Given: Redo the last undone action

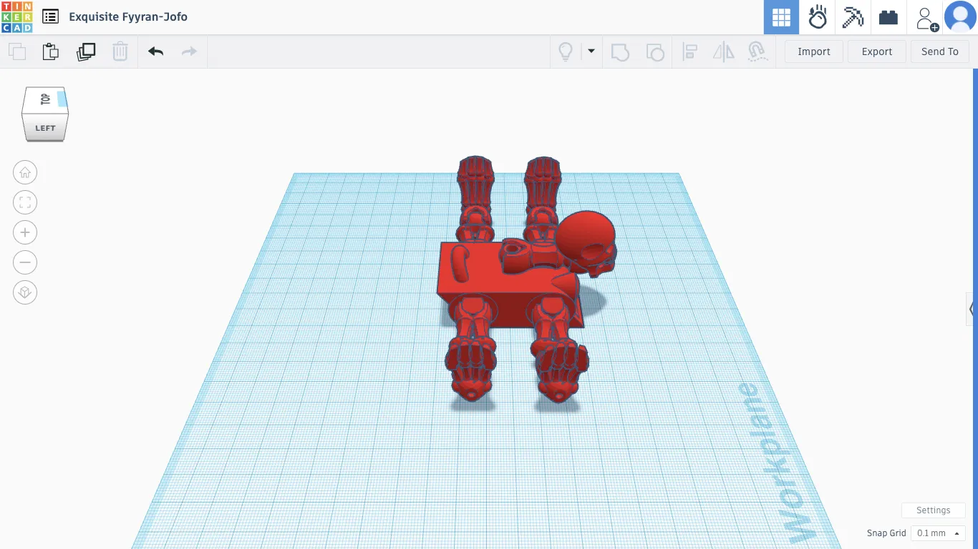Looking at the screenshot, I should point(189,51).
